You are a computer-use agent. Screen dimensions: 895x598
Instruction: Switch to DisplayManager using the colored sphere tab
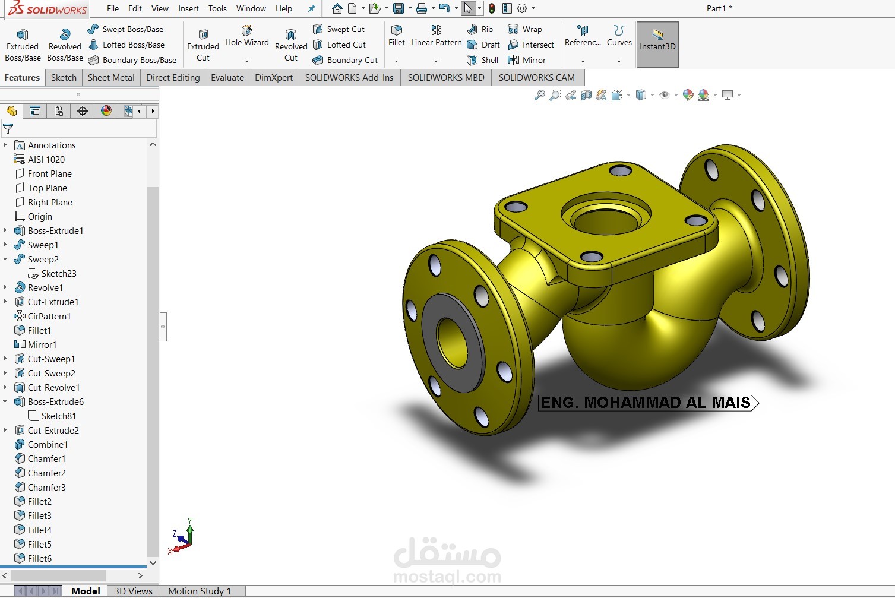[106, 111]
